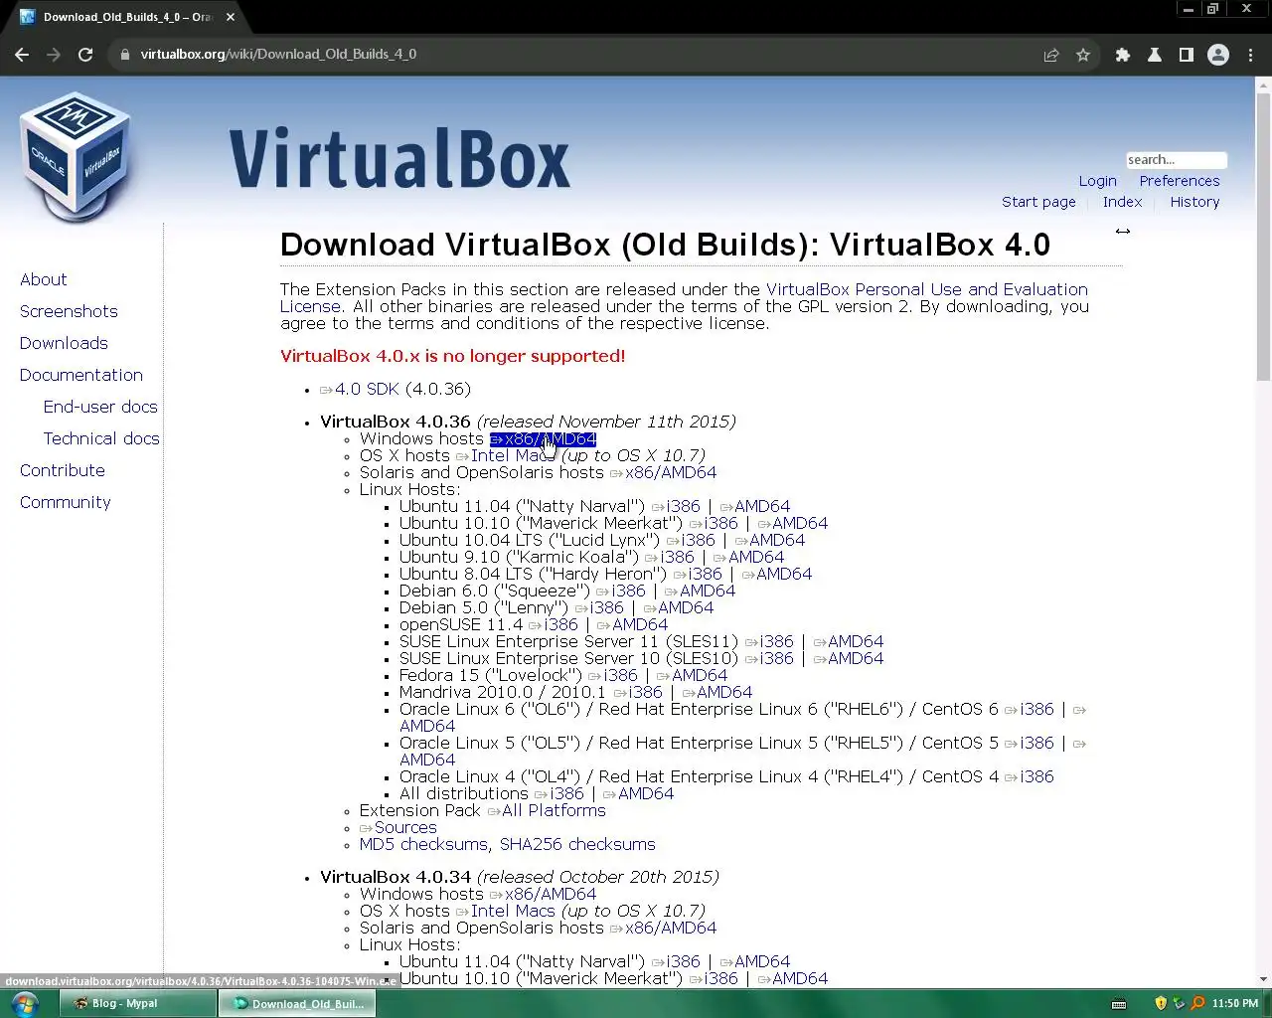Click the VirtualBox cube logo
The image size is (1272, 1018).
point(76,157)
